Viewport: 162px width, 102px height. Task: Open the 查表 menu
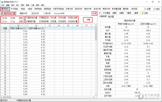28,5
